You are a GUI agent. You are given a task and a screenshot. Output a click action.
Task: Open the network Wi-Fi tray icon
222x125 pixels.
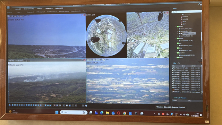pyautogui.click(x=181, y=115)
